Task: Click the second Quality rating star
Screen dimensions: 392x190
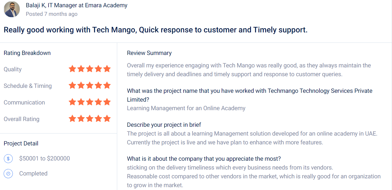Action: 81,69
